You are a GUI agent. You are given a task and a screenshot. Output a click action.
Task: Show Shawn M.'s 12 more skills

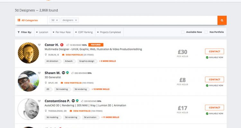click(101, 89)
